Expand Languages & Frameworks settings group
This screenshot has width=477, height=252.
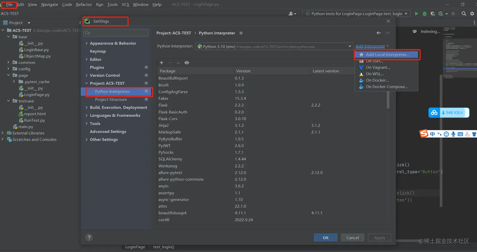tap(87, 116)
